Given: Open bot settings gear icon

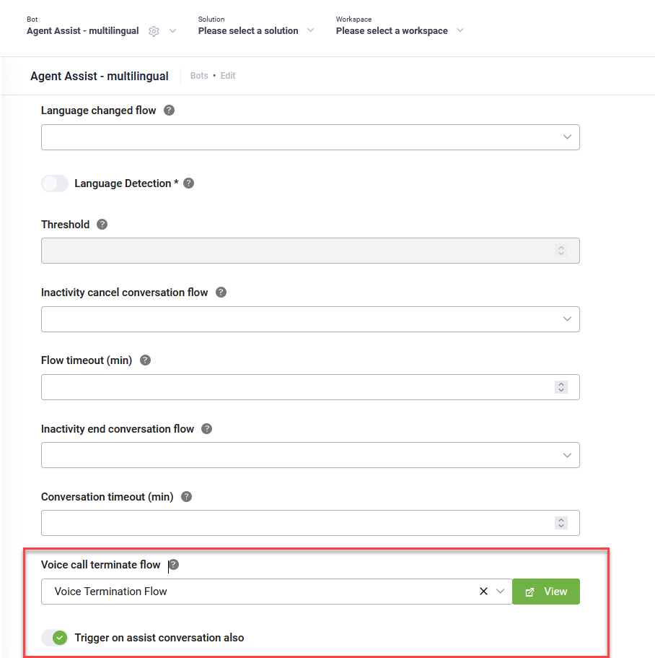Looking at the screenshot, I should click(154, 31).
